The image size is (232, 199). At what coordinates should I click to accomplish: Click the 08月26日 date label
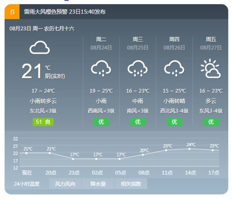174,47
